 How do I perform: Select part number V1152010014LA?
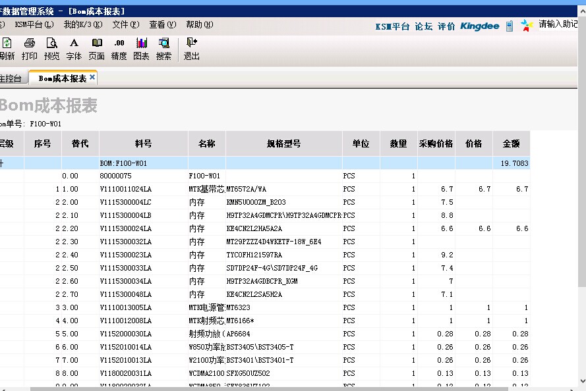pos(144,347)
